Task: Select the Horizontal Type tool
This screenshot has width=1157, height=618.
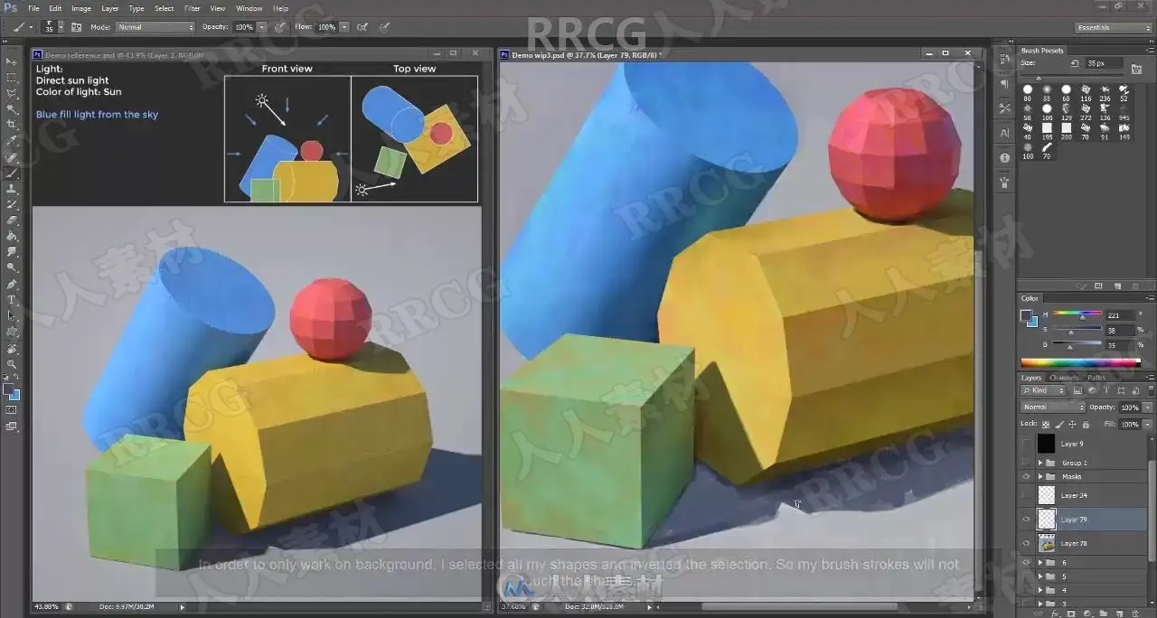Action: coord(12,300)
